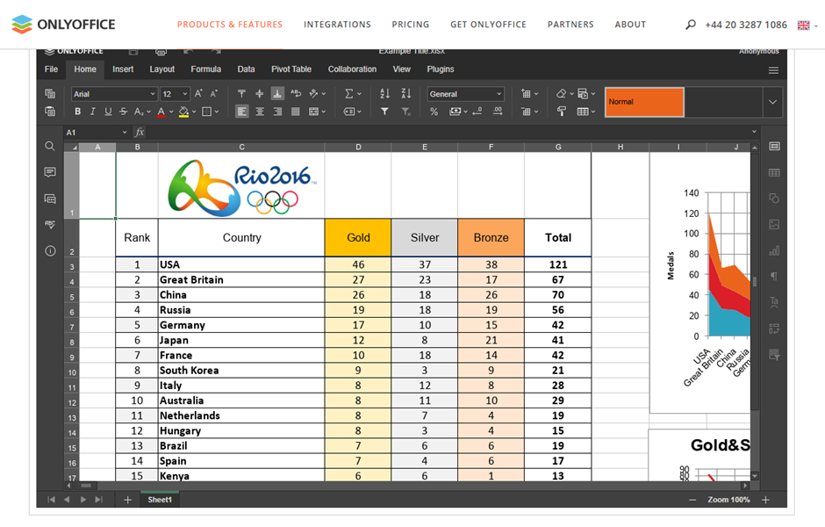
Task: Toggle Align Middle vertical alignment
Action: (260, 94)
